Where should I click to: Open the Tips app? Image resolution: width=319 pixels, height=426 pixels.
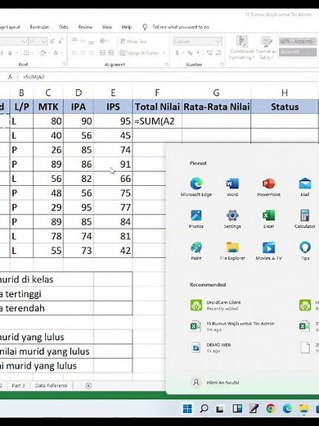(x=305, y=251)
